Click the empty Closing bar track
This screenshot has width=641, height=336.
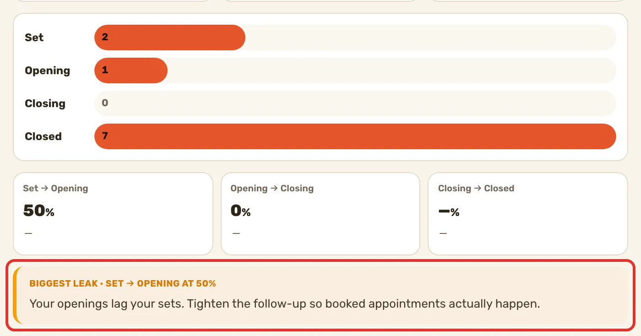click(355, 103)
